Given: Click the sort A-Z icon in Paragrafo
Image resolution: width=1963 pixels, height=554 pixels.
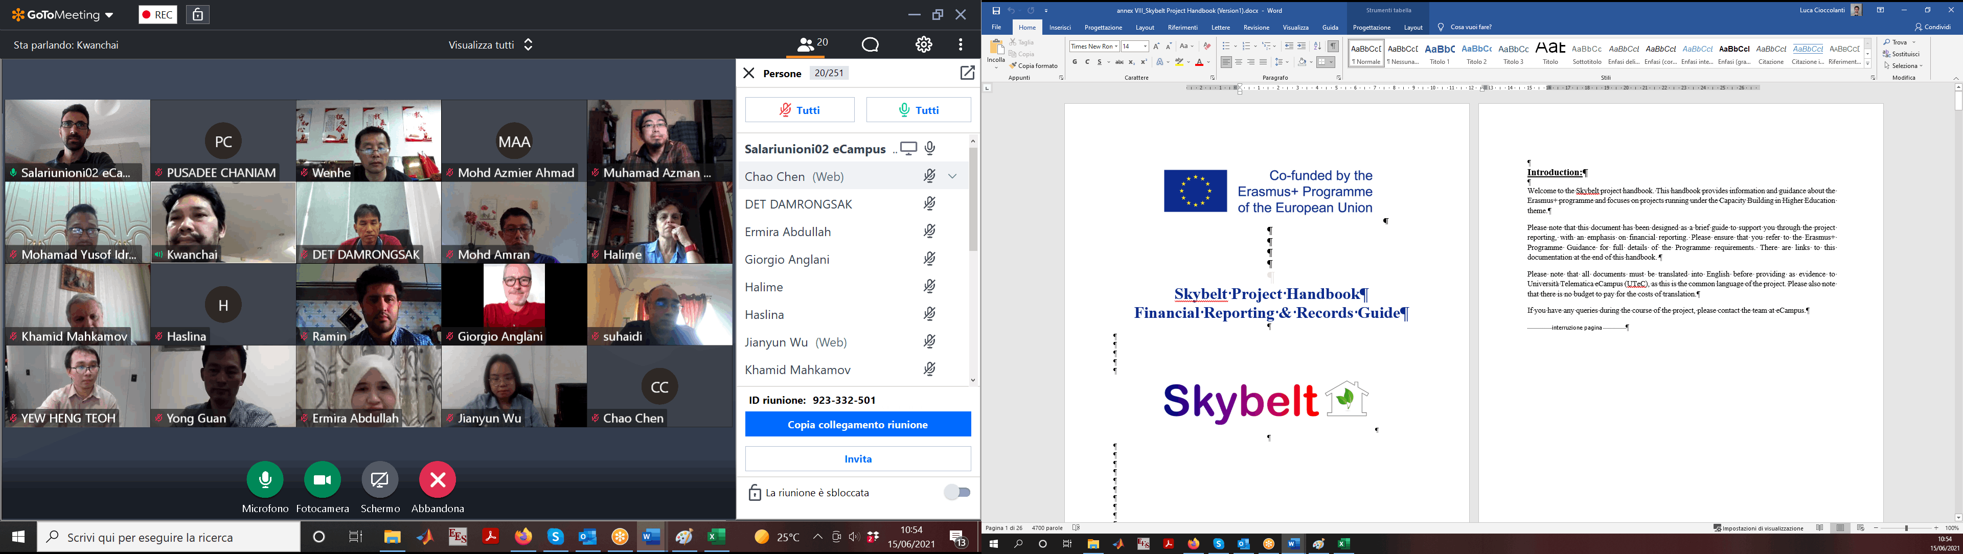Looking at the screenshot, I should tap(1317, 47).
